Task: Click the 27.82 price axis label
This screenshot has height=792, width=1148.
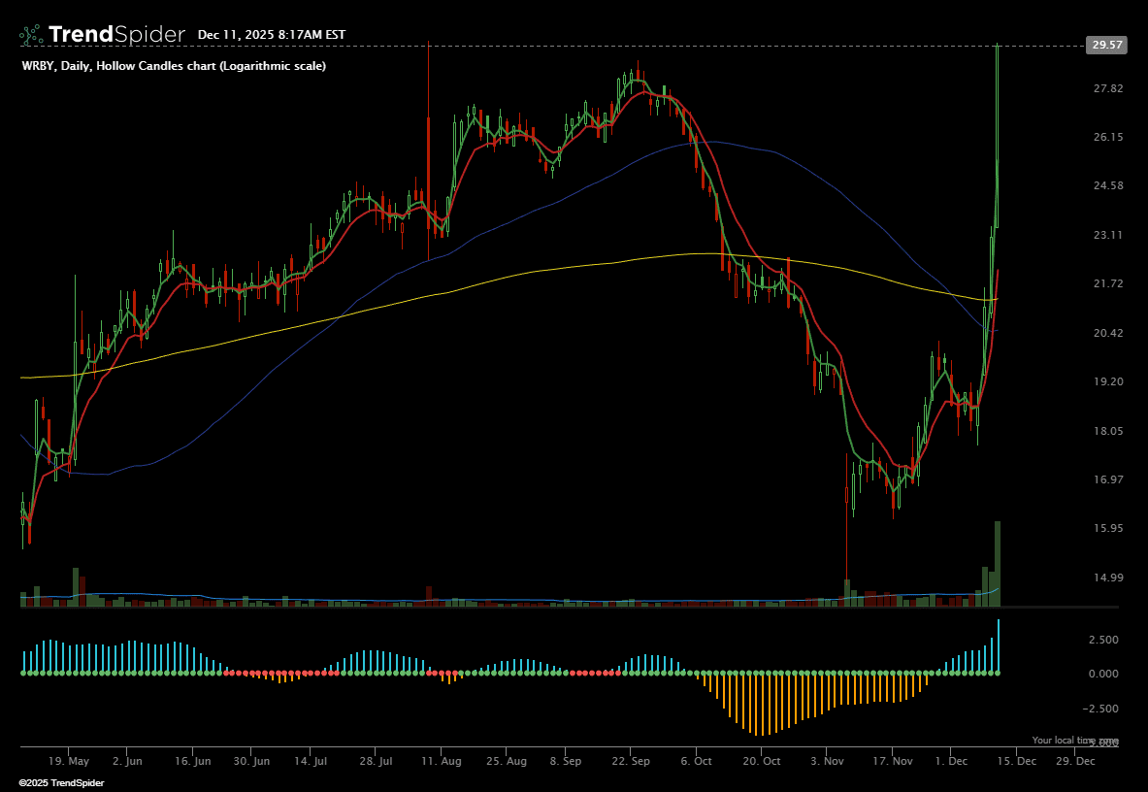Action: [x=1107, y=88]
